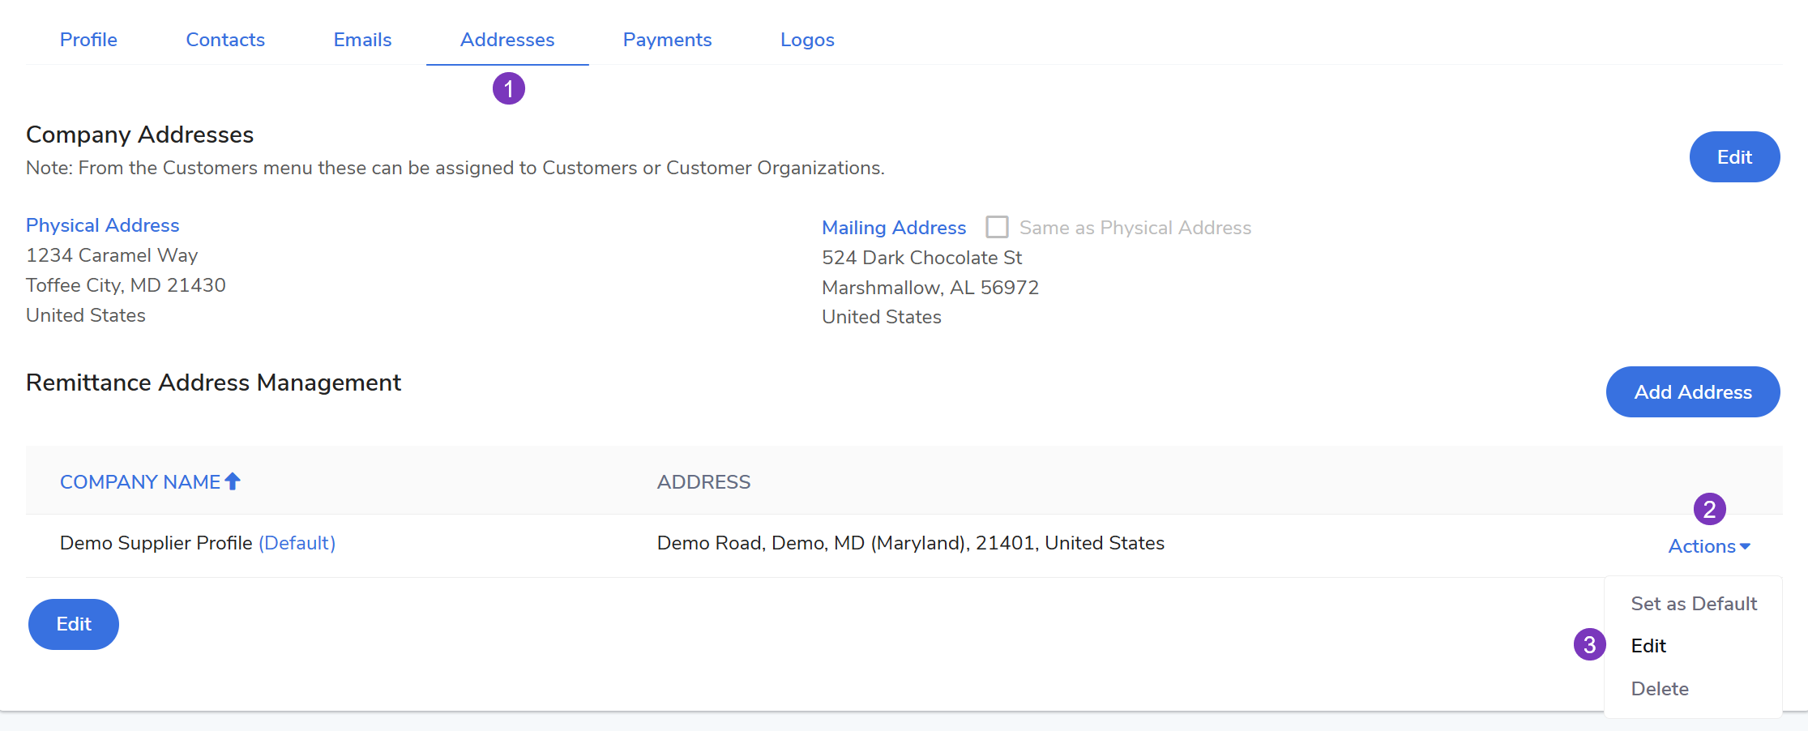Click the purple step 3 marker
The width and height of the screenshot is (1808, 731).
(x=1589, y=645)
